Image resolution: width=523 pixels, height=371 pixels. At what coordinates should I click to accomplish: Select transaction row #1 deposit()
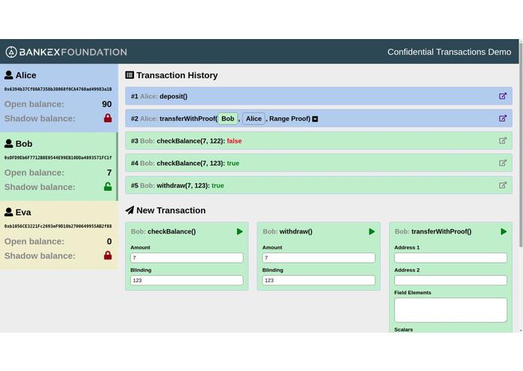coord(318,96)
